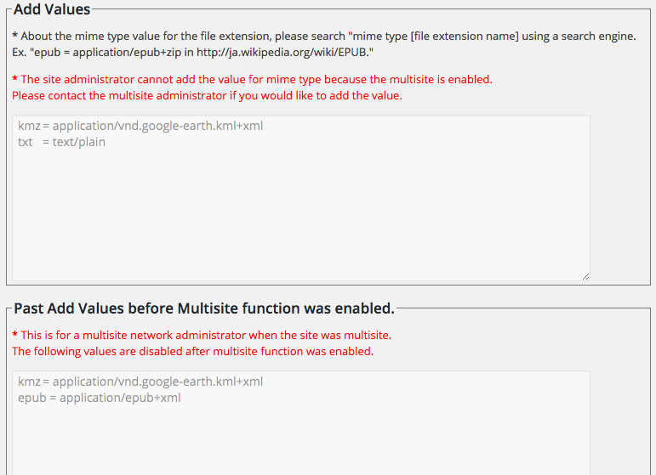Click the "site administrator cannot add" warning
656x475 pixels.
[256, 79]
